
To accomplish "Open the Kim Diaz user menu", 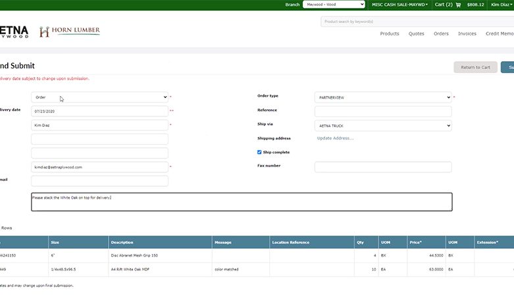I will [x=501, y=5].
